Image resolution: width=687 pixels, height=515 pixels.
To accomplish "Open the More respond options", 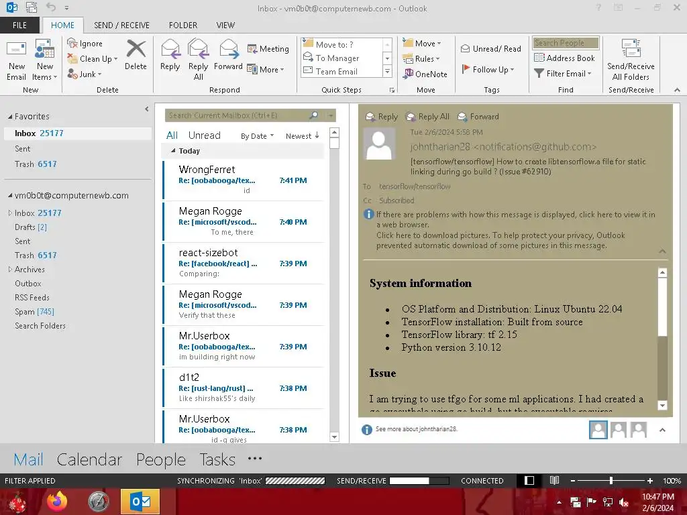I will 266,69.
